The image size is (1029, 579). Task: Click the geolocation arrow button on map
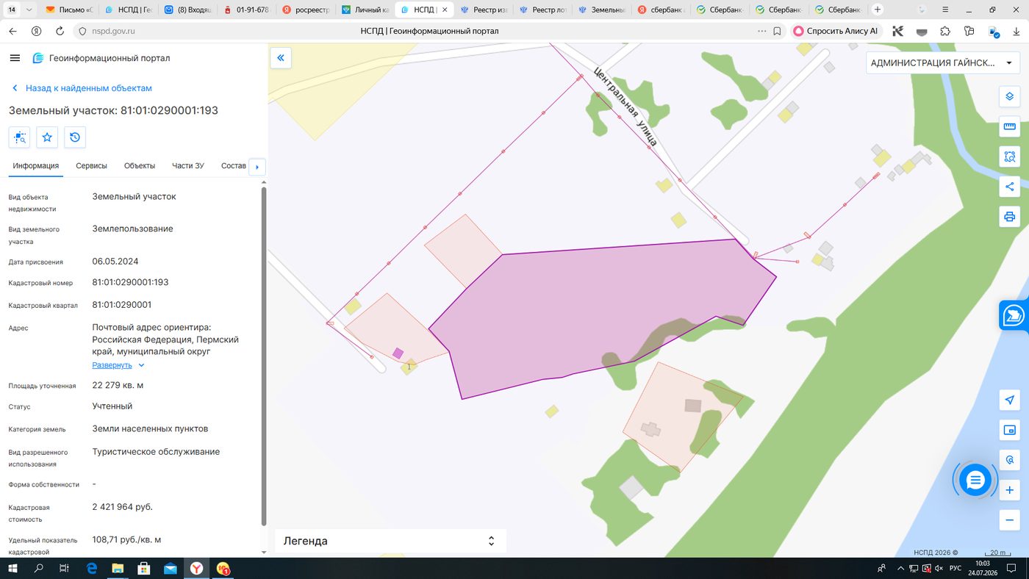point(1010,400)
